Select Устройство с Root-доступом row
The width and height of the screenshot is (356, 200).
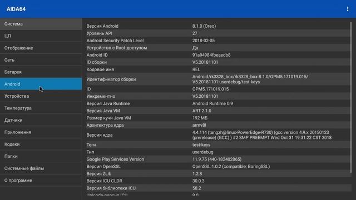[x=218, y=48]
